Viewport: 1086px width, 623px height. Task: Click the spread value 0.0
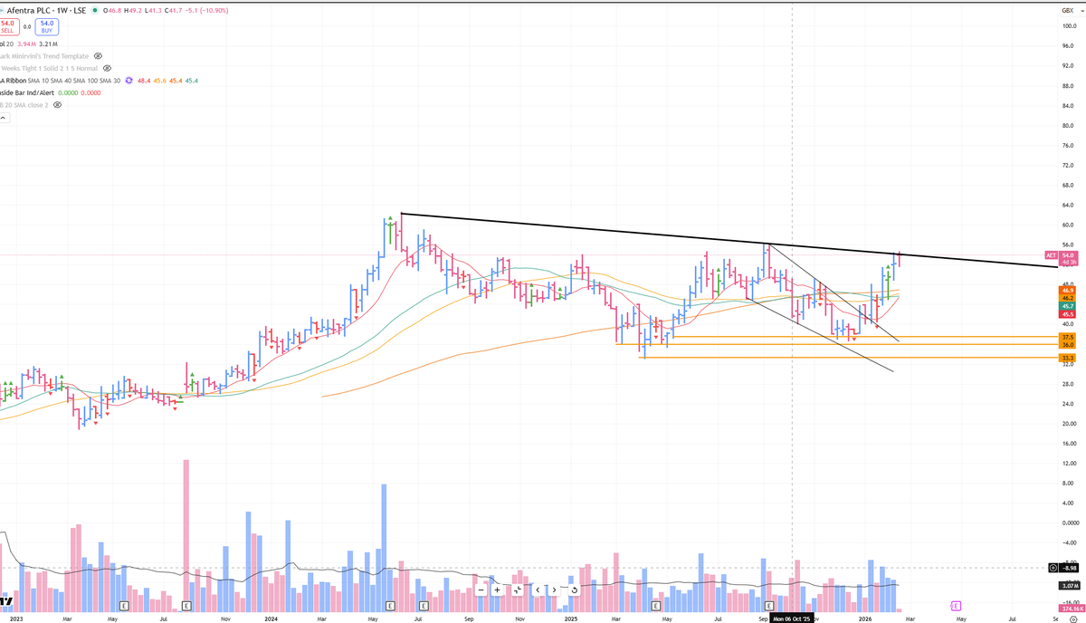27,26
